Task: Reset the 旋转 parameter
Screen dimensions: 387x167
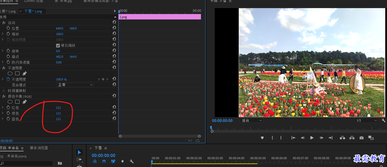Action: [114, 50]
